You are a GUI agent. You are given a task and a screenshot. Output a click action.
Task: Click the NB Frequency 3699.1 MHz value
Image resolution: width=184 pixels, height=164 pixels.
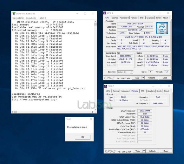click(x=158, y=103)
